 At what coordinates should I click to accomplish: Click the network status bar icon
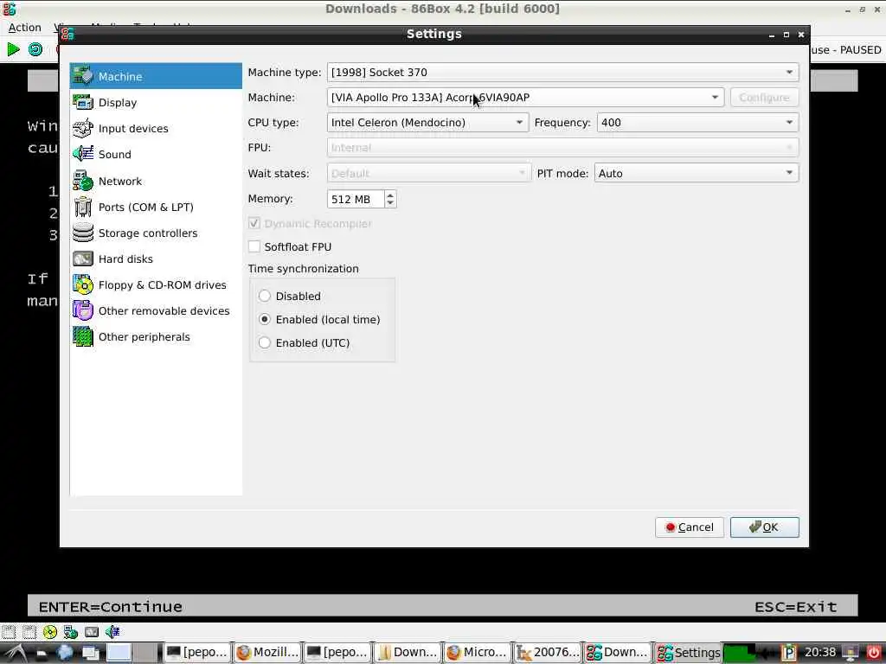coord(71,632)
